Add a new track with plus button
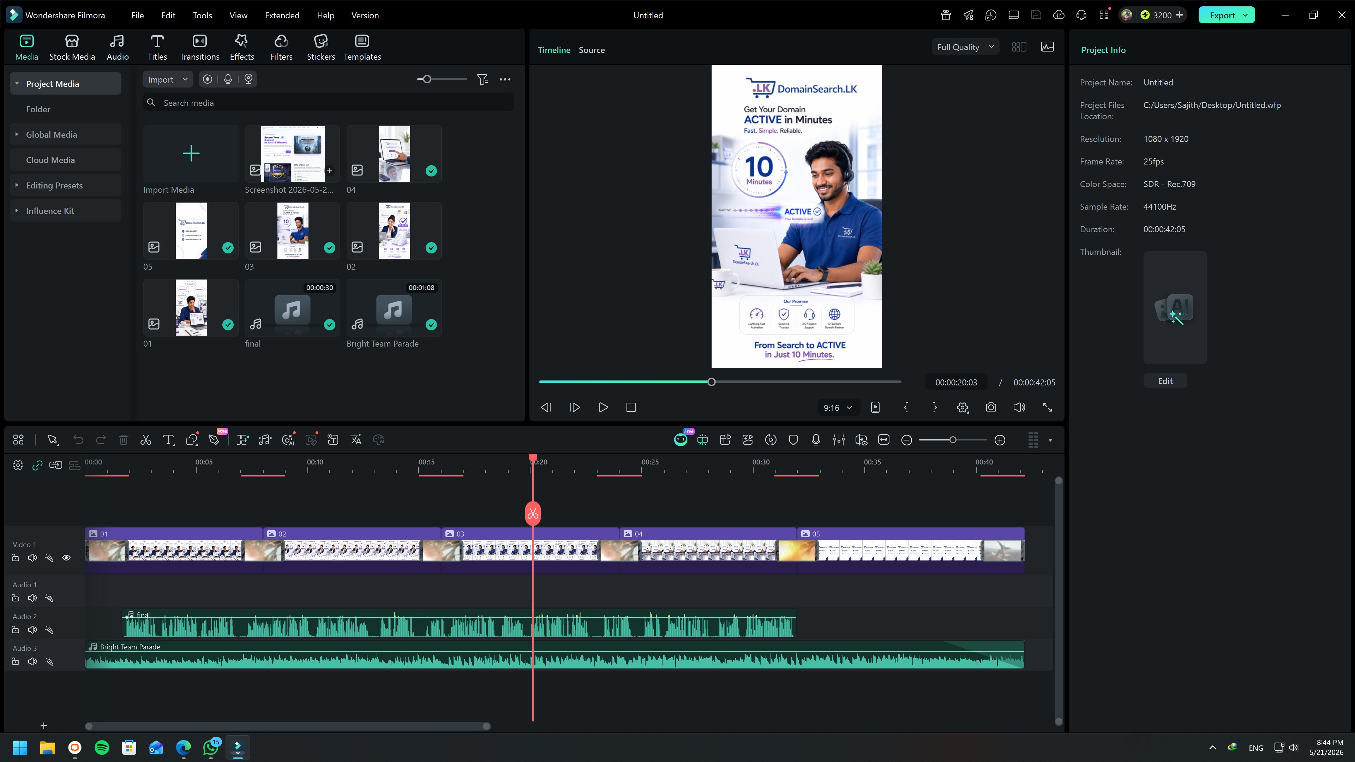This screenshot has height=762, width=1355. pyautogui.click(x=44, y=726)
